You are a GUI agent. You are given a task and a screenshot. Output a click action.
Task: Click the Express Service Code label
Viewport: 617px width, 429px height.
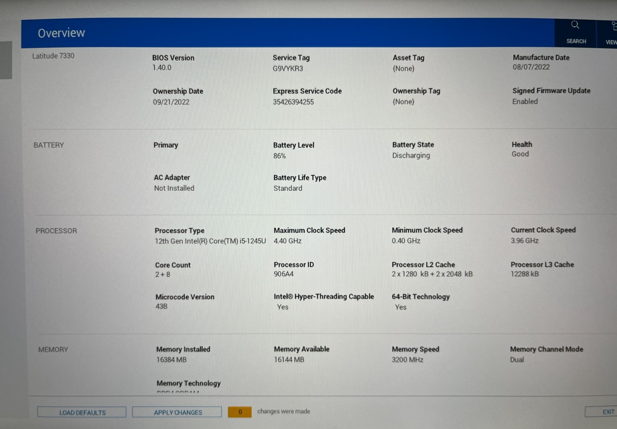tap(307, 91)
